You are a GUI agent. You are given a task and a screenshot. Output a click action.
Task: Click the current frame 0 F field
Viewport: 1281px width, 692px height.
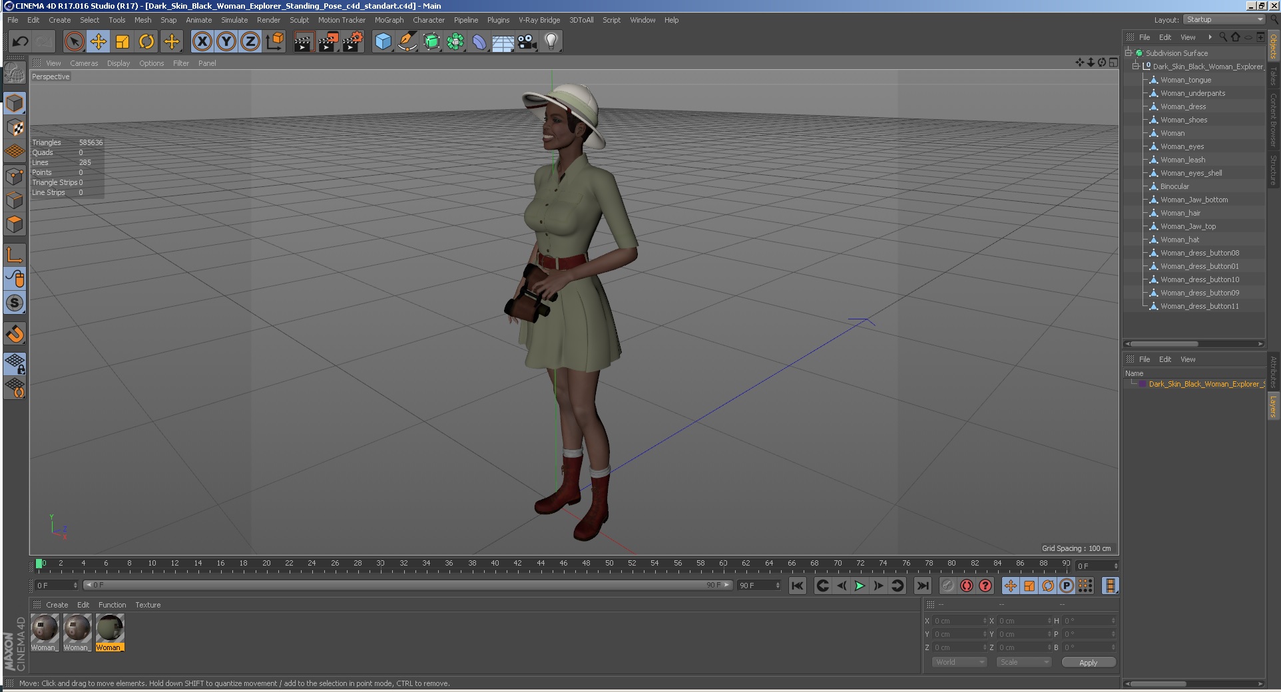(56, 585)
